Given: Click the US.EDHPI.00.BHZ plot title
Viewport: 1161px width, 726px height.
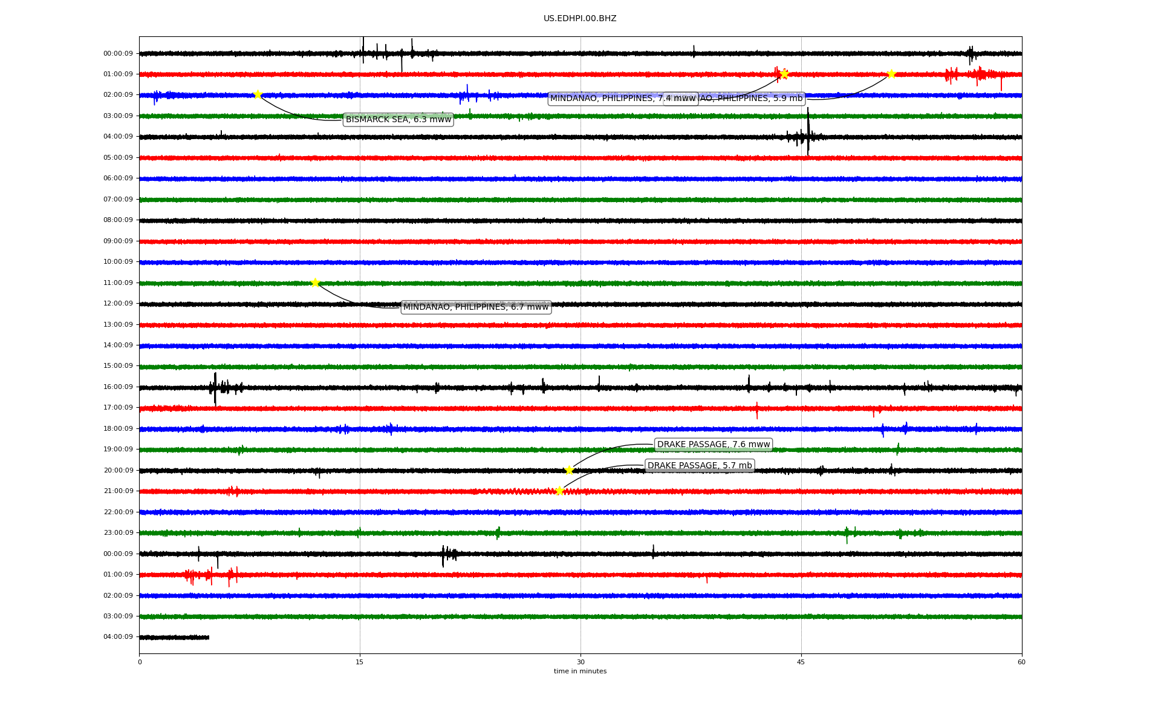Looking at the screenshot, I should tap(580, 19).
